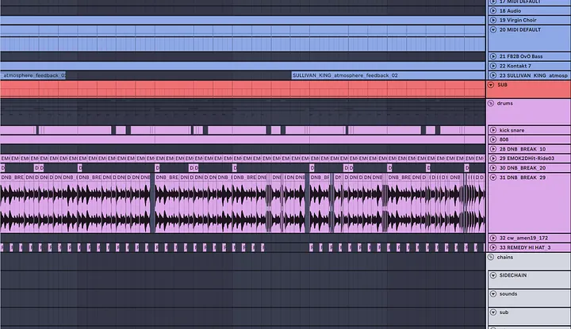Viewport: 571px width, 329px height.
Task: Select the 18 Audio track name
Action: [510, 11]
